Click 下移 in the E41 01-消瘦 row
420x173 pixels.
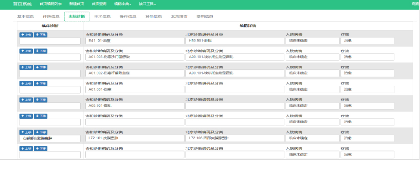pyautogui.click(x=41, y=35)
